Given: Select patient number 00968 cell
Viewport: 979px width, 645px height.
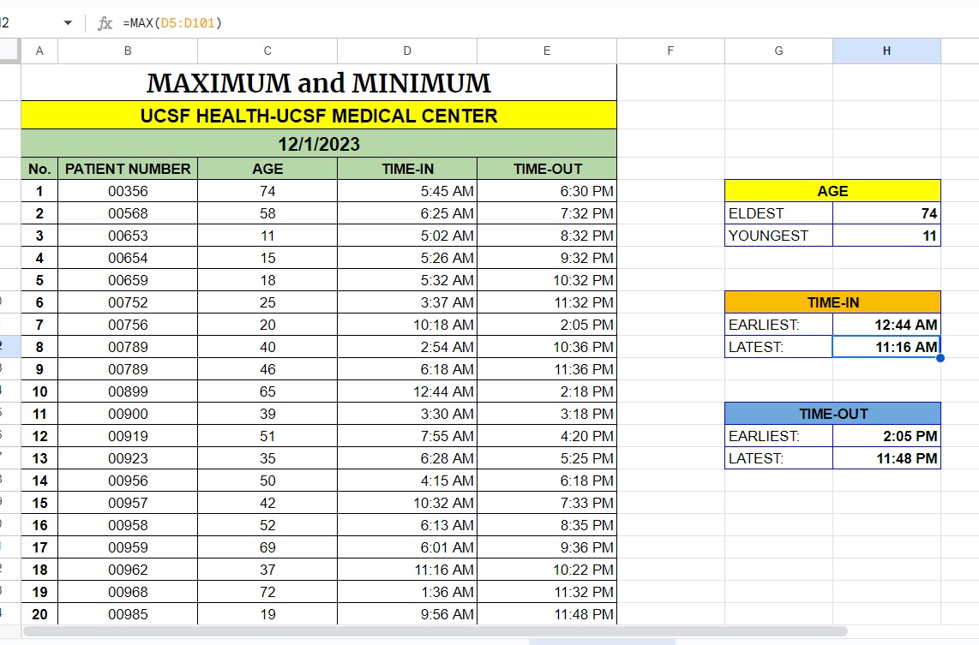Looking at the screenshot, I should 128,592.
